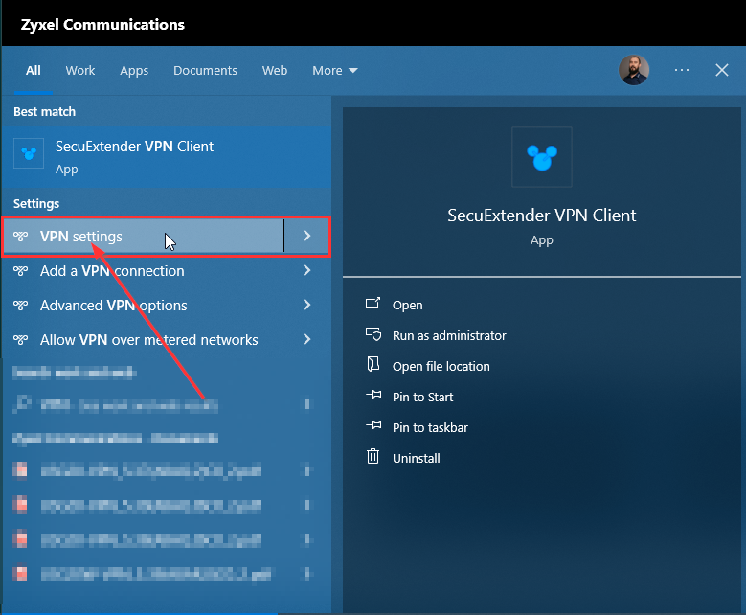
Task: Click the Run as administrator shield icon
Action: point(373,335)
